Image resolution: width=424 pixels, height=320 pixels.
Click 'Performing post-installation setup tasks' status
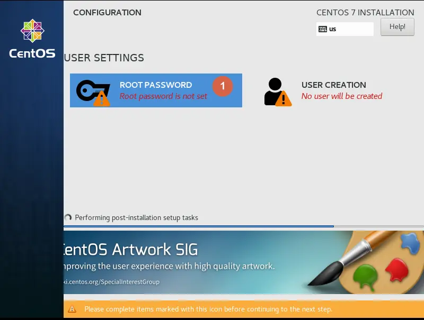(136, 217)
